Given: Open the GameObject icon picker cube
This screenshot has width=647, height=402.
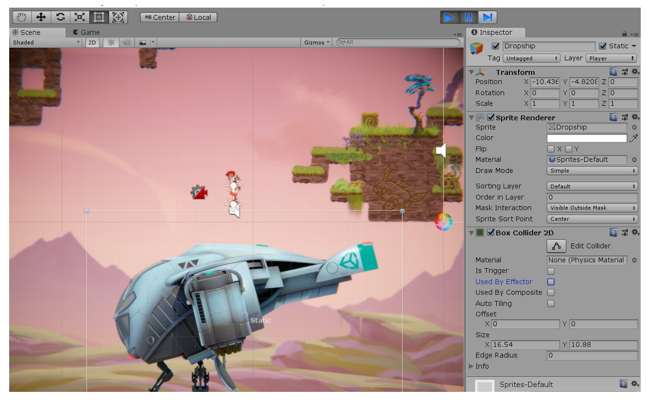Looking at the screenshot, I should tap(477, 48).
